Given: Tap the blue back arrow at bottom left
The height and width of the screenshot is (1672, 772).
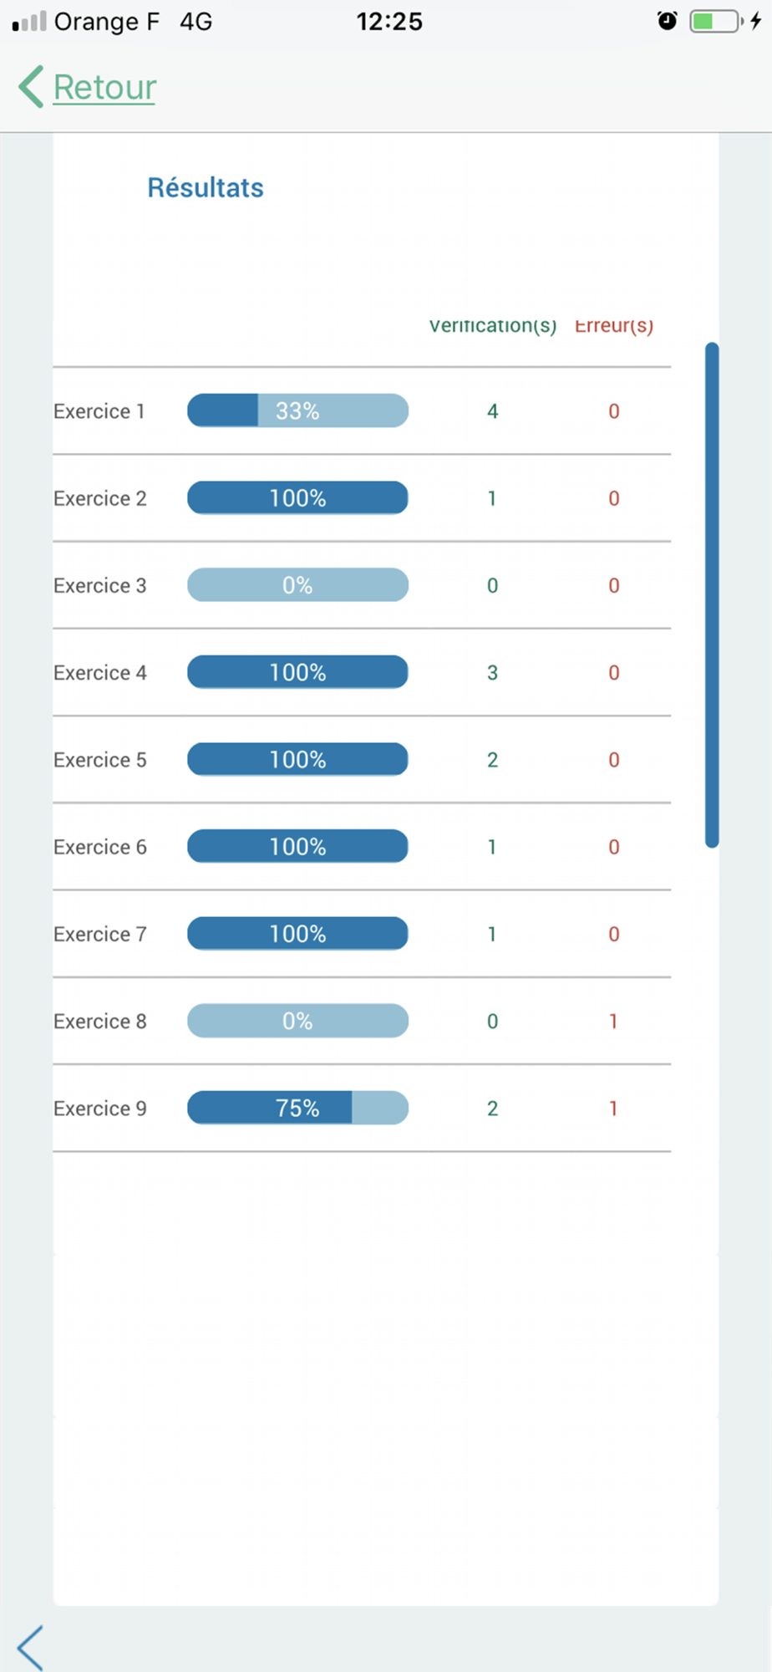Looking at the screenshot, I should [x=30, y=1648].
